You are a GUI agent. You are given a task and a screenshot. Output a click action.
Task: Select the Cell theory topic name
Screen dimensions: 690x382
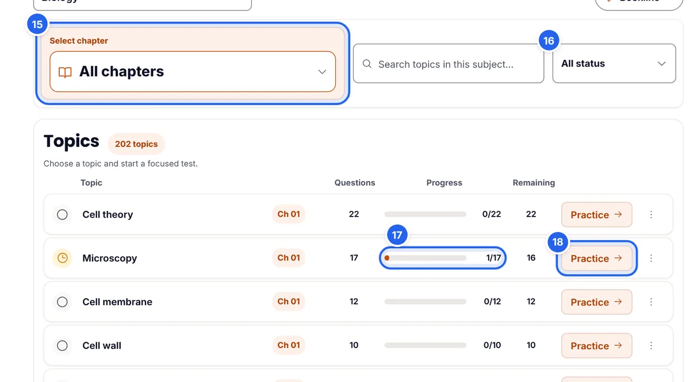tap(108, 214)
